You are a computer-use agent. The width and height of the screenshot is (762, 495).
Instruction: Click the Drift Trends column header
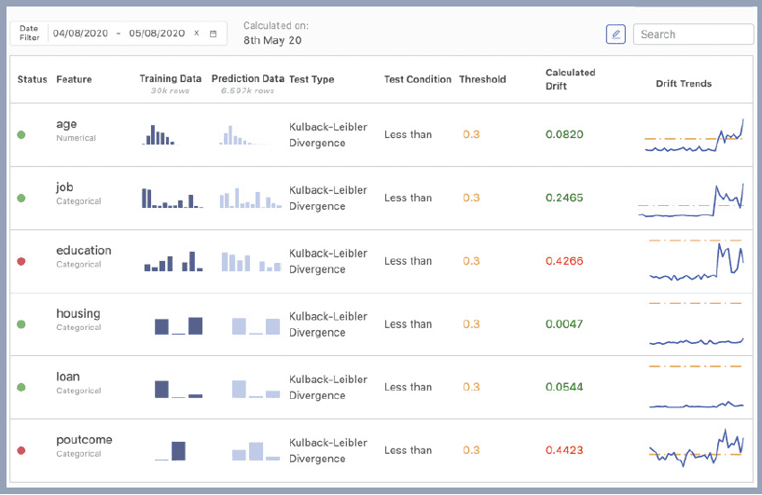pyautogui.click(x=684, y=84)
